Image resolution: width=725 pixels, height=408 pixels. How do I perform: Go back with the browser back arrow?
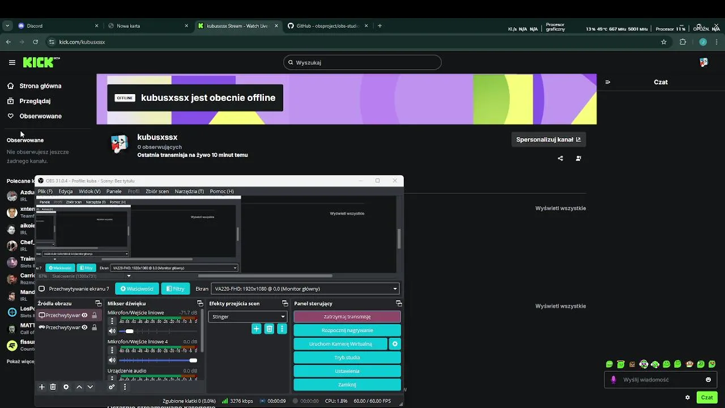(x=8, y=42)
